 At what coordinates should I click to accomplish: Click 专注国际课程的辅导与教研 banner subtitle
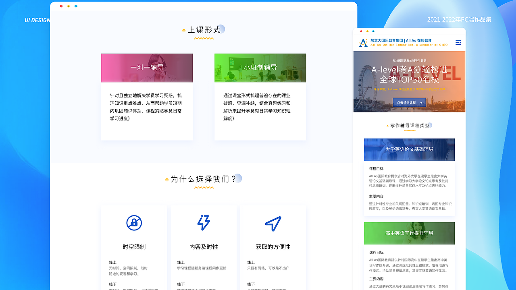(x=409, y=60)
